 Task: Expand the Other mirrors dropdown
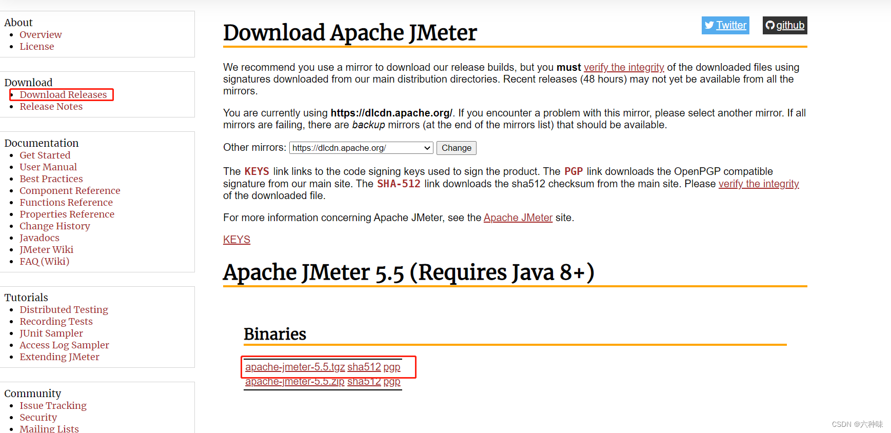[361, 148]
